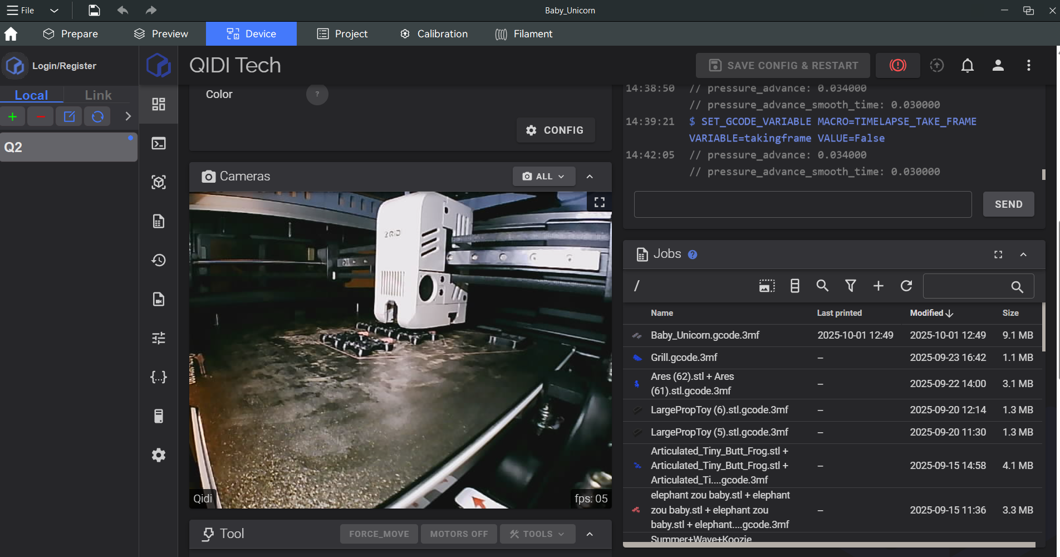Screen dimensions: 1060x557
Task: Open the cameras ALL dropdown
Action: (543, 177)
